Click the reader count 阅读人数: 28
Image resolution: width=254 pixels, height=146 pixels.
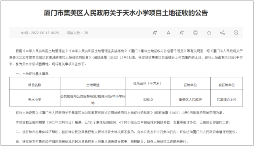[77, 33]
